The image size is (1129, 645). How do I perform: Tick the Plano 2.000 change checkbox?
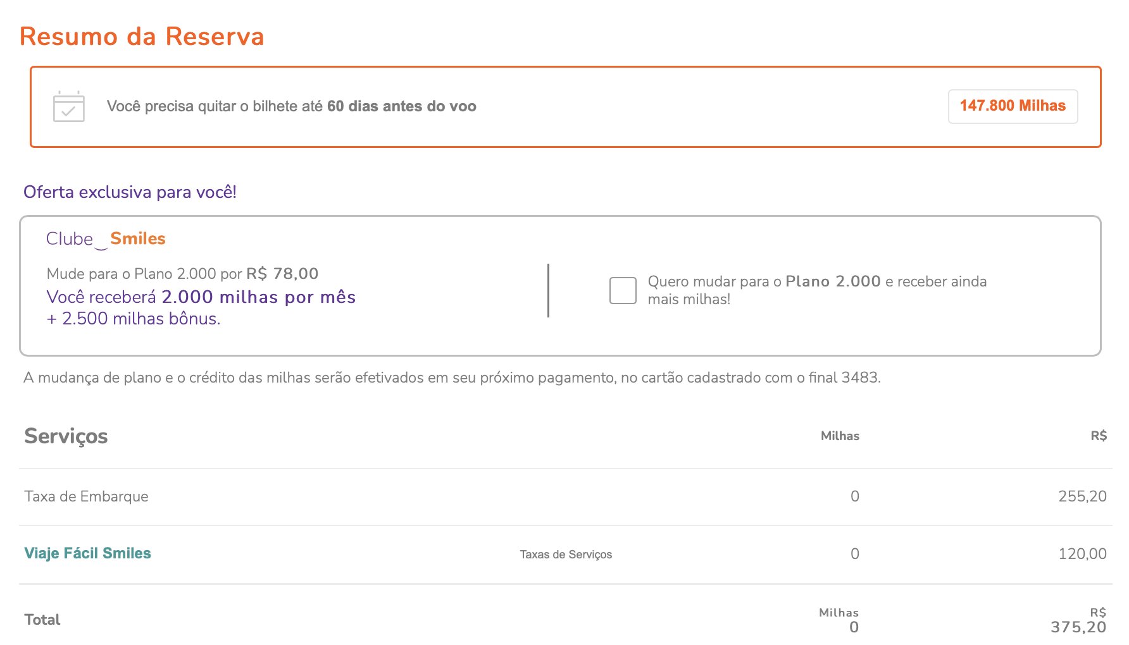click(623, 290)
